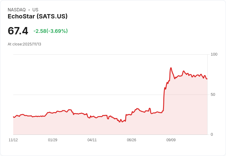The height and width of the screenshot is (156, 226).
Task: Click the 06/26 date axis label
Action: coord(131,140)
